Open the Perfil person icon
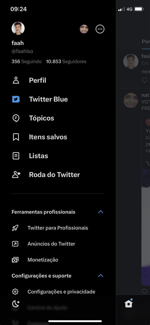Screen dimensions: 150x325 (x=16, y=80)
